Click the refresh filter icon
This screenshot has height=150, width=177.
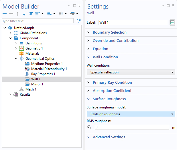tap(78, 21)
